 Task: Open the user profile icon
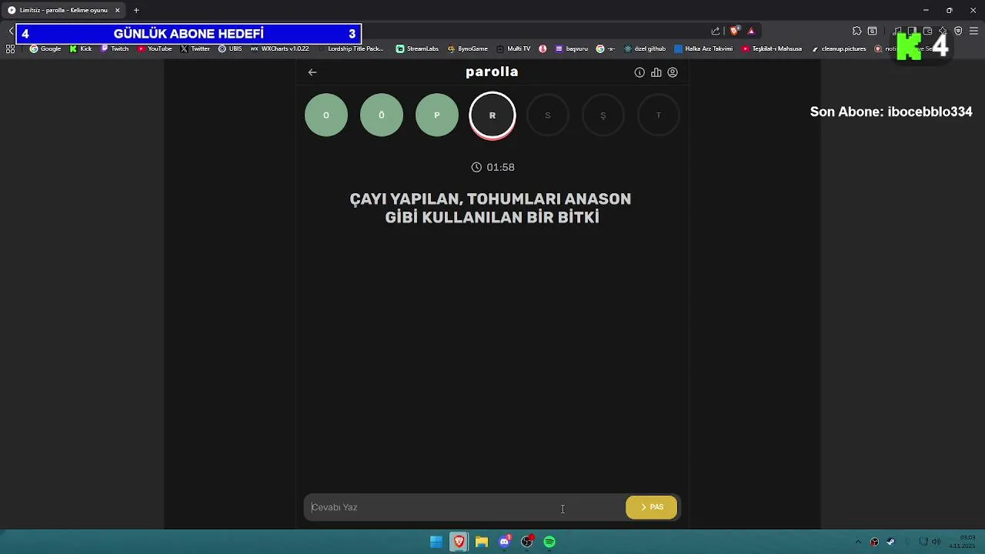pos(673,72)
